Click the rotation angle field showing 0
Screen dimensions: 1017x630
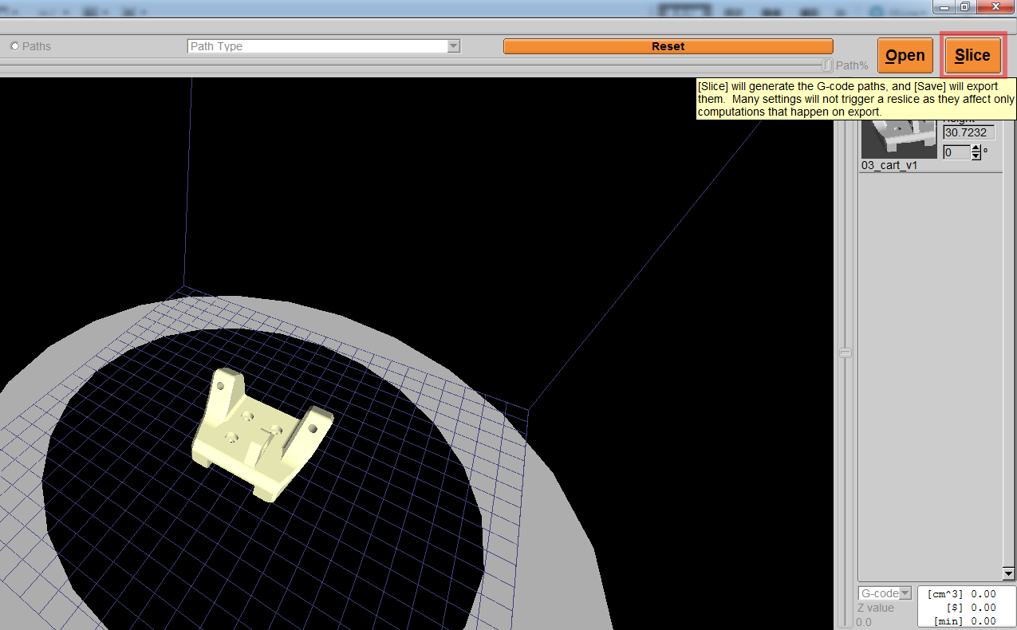[x=956, y=152]
